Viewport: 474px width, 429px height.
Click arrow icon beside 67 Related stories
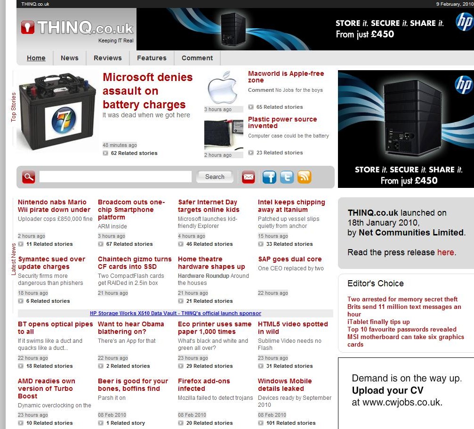point(101,244)
